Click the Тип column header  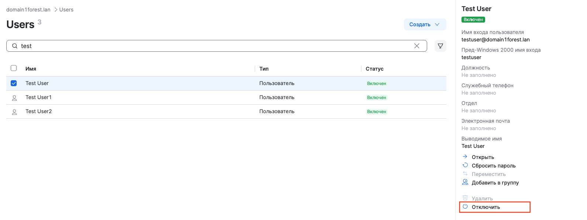tap(264, 69)
